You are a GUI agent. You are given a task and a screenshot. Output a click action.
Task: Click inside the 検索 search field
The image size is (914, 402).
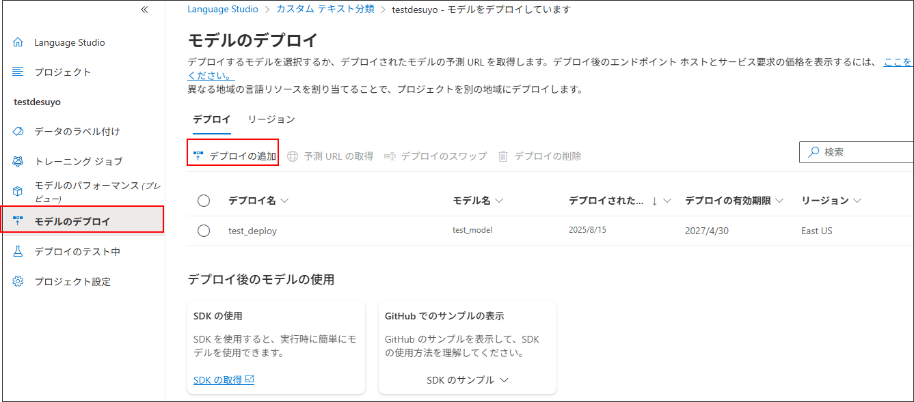click(856, 152)
